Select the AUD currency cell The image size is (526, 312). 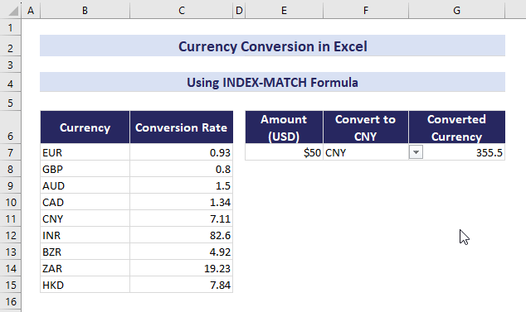coord(85,185)
